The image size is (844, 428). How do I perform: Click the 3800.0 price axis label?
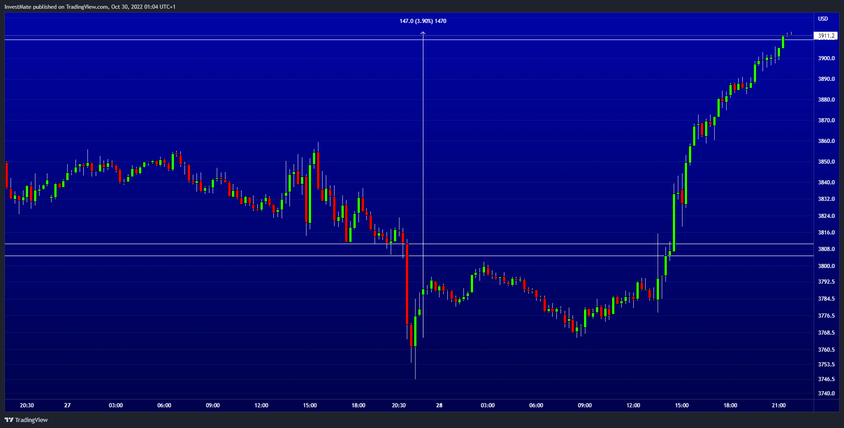826,266
